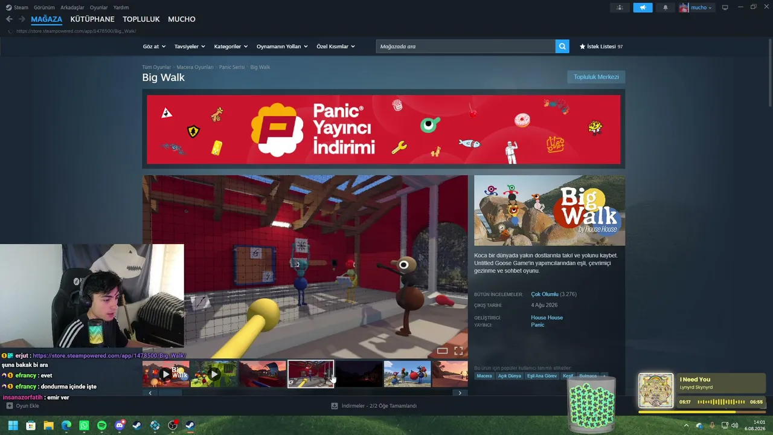
Task: Open the Panic publisher link
Action: click(537, 325)
